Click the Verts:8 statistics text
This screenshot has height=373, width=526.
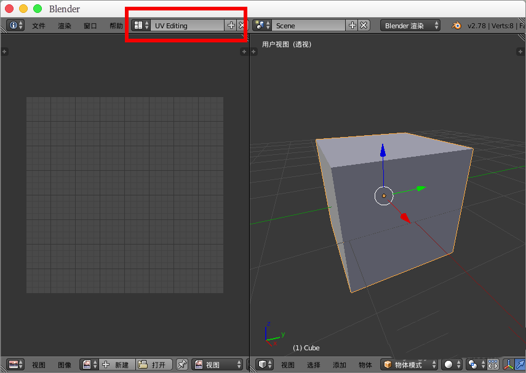503,26
